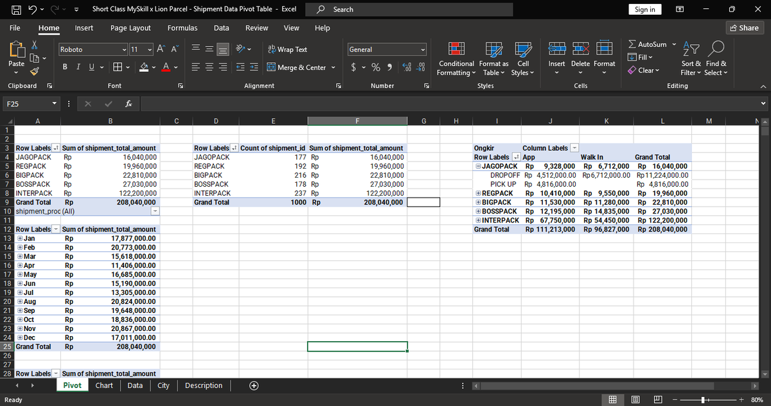Open Sort & Filter menu
The image size is (771, 406).
point(691,59)
